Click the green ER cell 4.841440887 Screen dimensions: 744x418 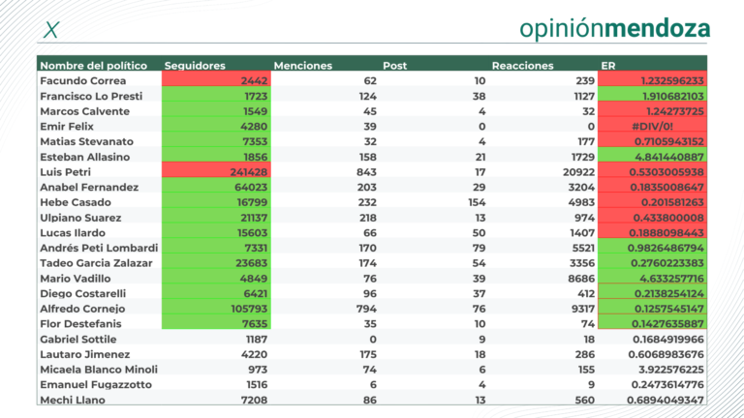(652, 157)
